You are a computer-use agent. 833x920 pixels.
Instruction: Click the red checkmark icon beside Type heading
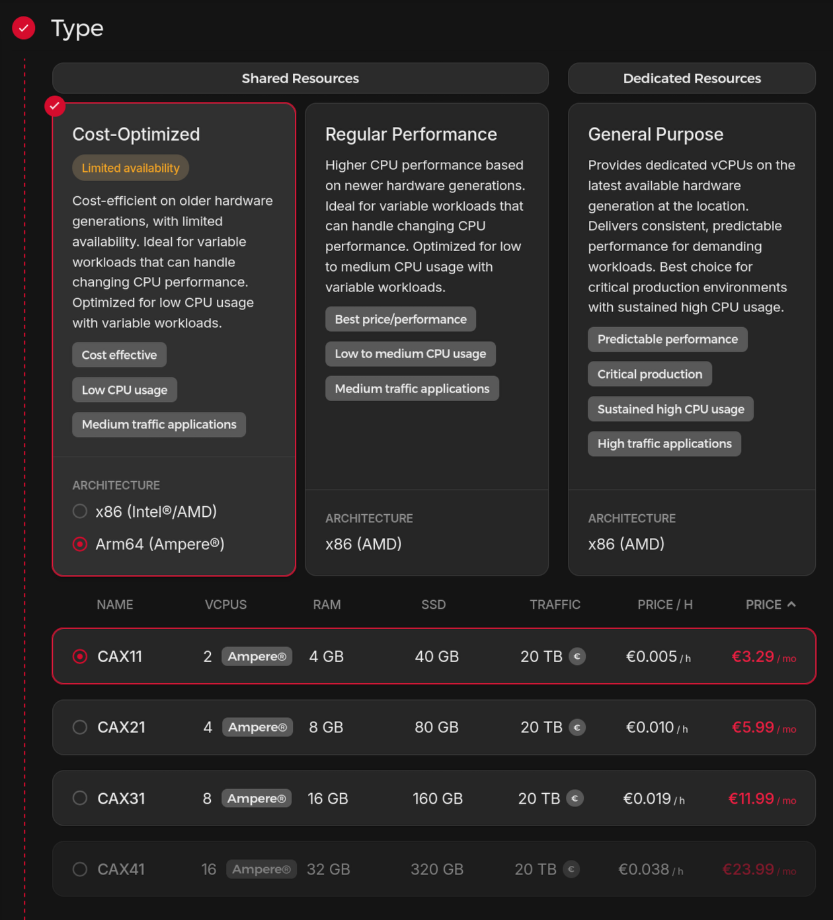24,28
